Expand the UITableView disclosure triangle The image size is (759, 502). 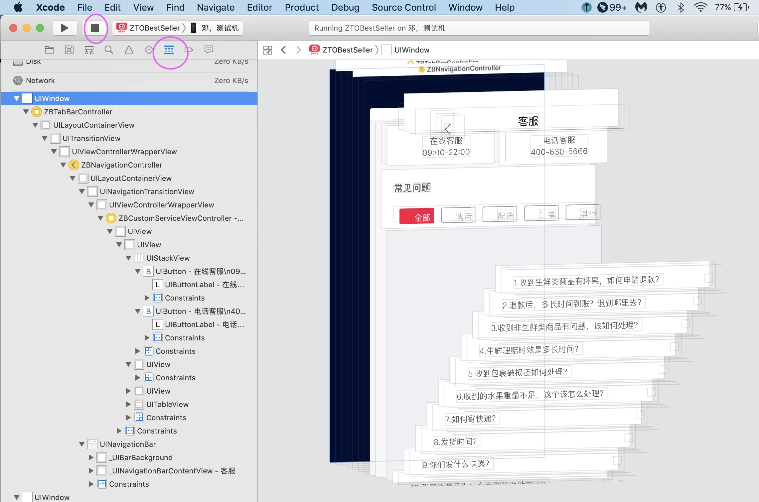coord(128,404)
